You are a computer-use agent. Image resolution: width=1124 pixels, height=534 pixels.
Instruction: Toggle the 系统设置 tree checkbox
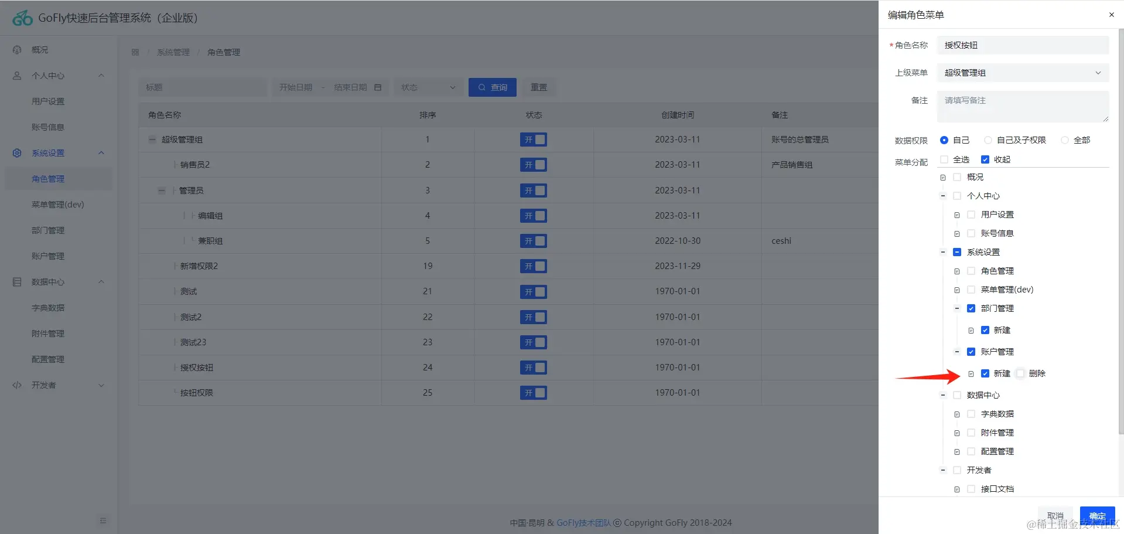957,252
